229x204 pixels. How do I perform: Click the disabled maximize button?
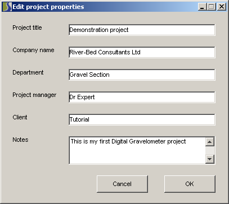coord(212,7)
